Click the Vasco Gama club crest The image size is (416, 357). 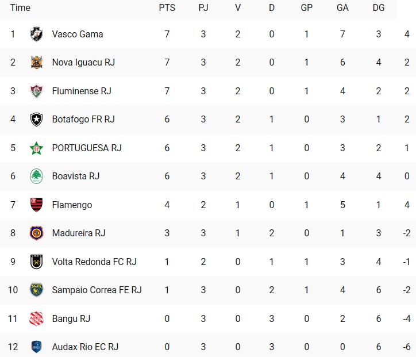coord(36,34)
